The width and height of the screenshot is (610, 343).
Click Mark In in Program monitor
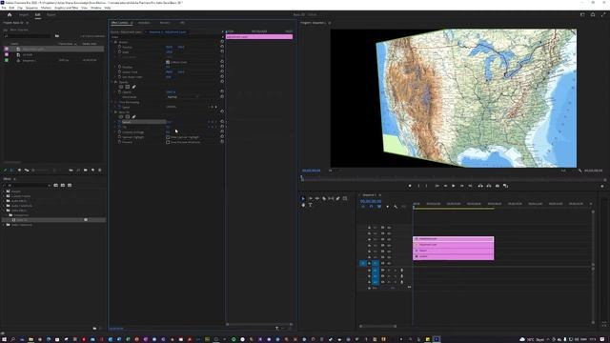click(x=418, y=186)
